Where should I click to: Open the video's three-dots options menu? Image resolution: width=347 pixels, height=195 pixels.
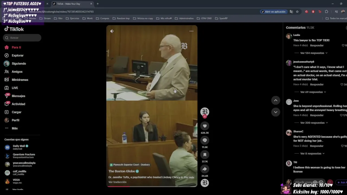click(191, 31)
